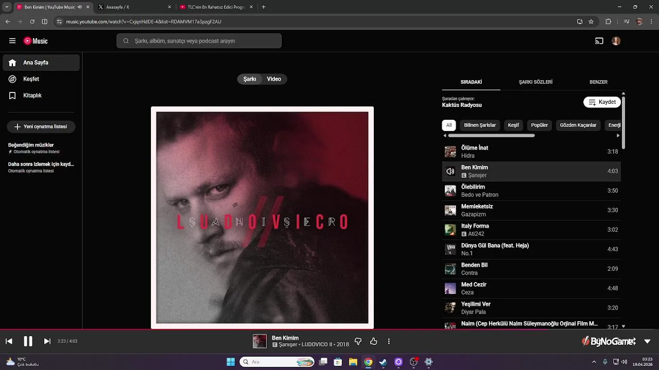Viewport: 659px width, 370px height.
Task: Open the Şanışer artist link in player bar
Action: tap(288, 345)
